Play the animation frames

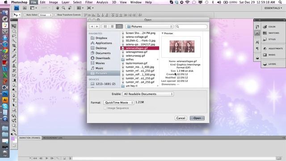point(46,158)
